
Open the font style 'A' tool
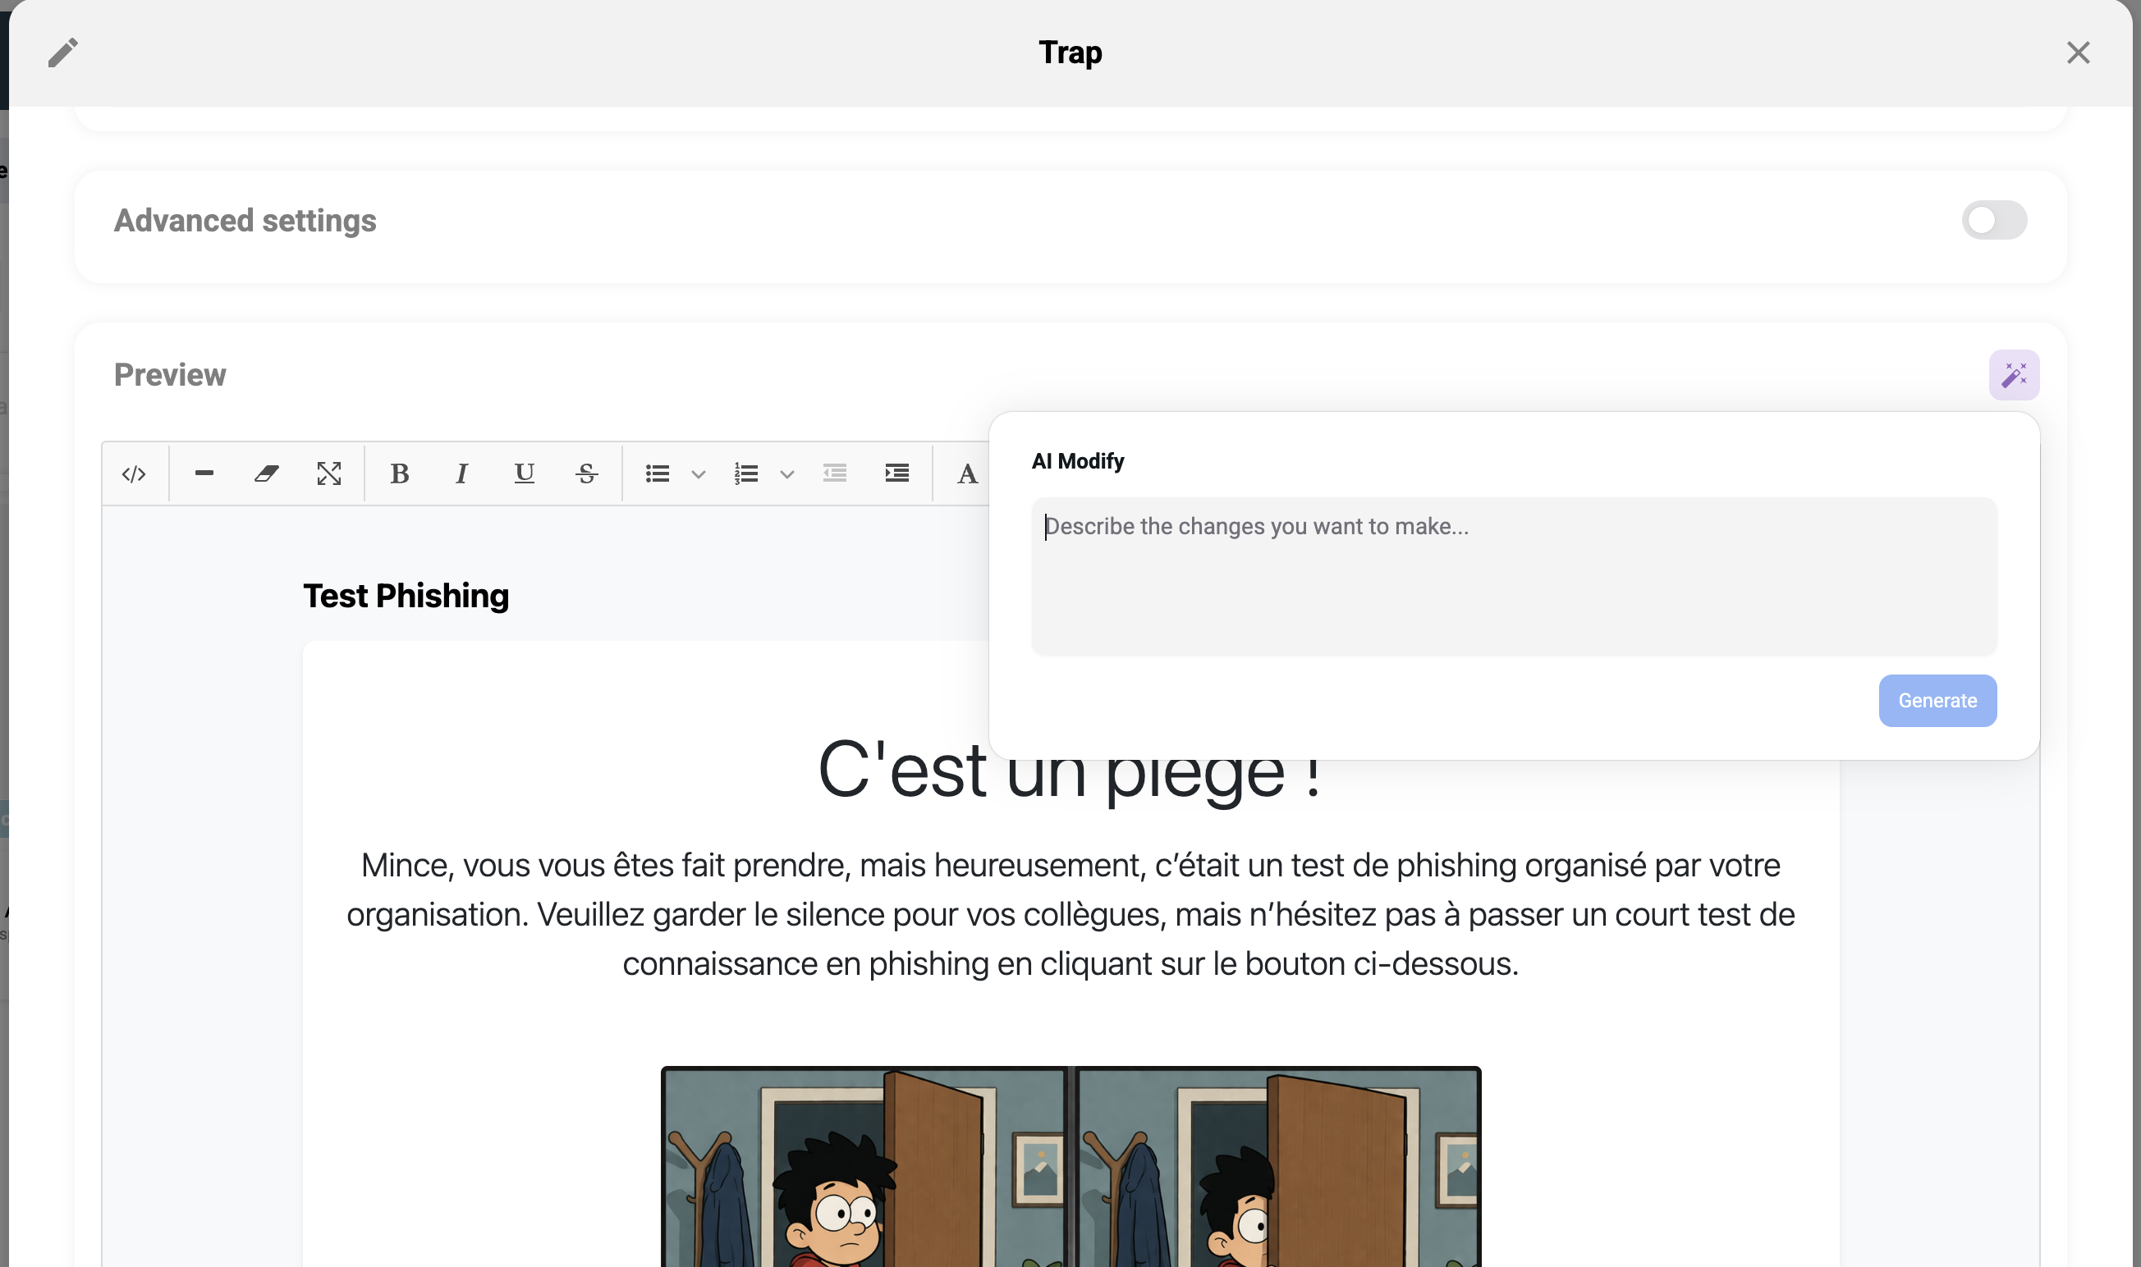tap(967, 473)
